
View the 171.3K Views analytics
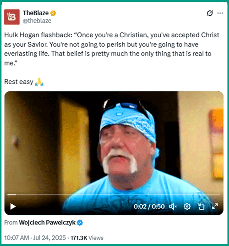click(x=87, y=238)
